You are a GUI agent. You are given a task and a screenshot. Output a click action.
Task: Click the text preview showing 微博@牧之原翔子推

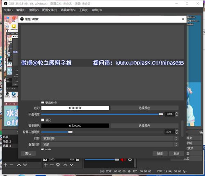(x=46, y=63)
